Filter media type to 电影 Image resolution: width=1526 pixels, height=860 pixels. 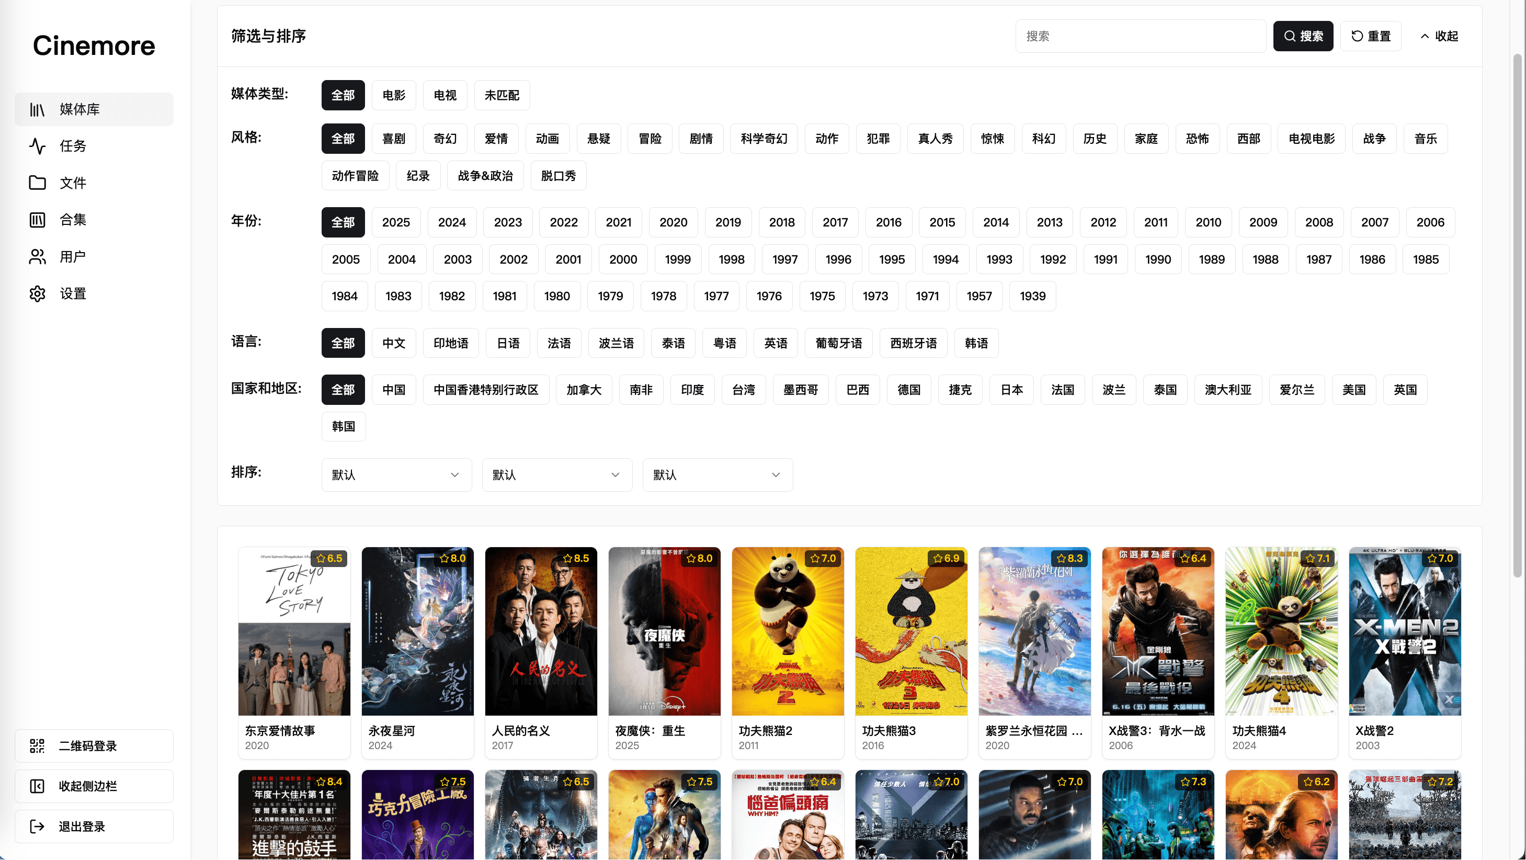click(394, 95)
